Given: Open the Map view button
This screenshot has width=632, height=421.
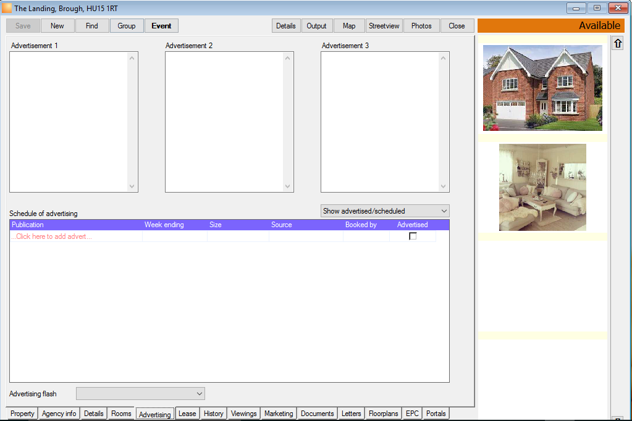Looking at the screenshot, I should point(349,26).
